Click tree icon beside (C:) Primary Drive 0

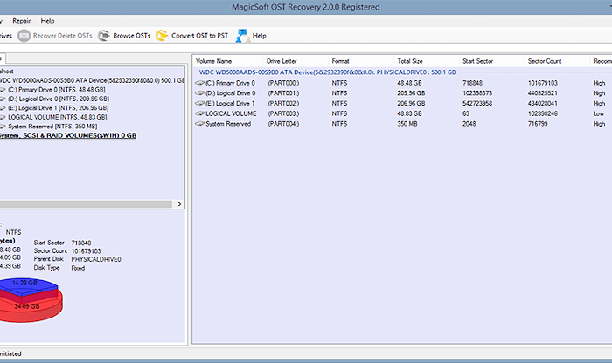pyautogui.click(x=3, y=90)
